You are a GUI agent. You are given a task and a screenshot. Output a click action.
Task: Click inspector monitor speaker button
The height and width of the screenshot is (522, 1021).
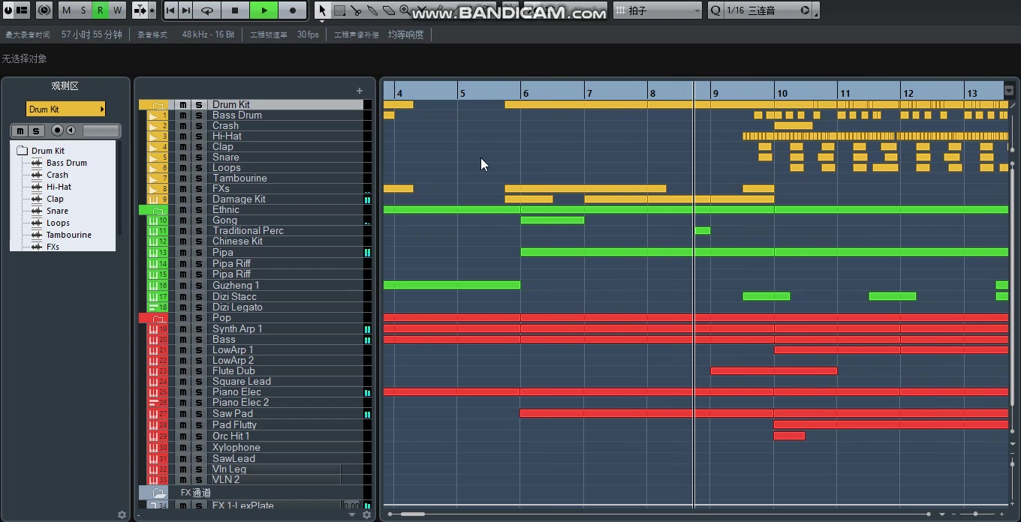coord(71,130)
